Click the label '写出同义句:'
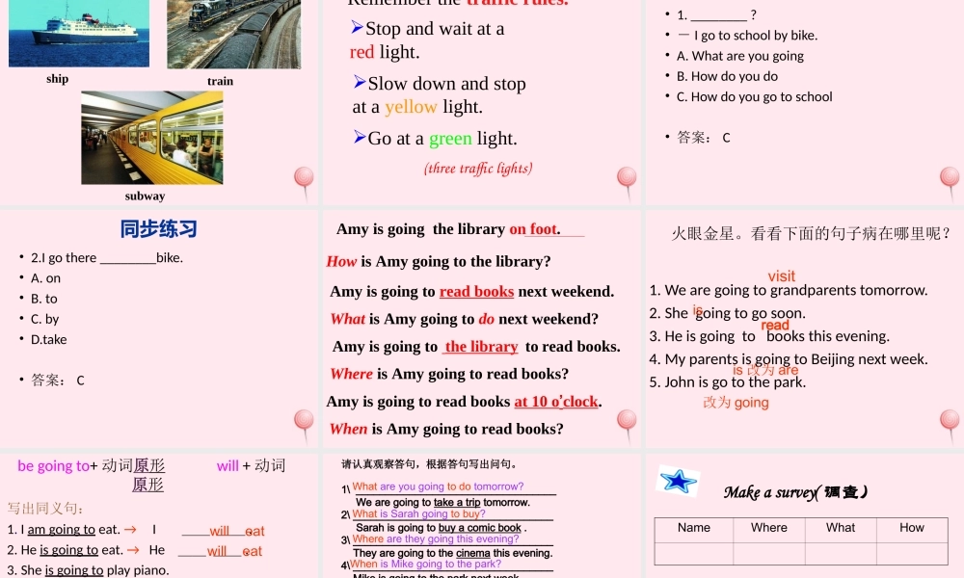 pyautogui.click(x=46, y=509)
